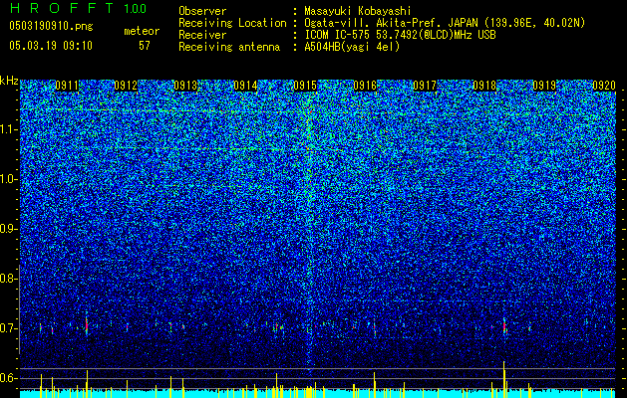Click the 0917 time marker
Viewport: 627px width, 398px height.
pos(425,86)
